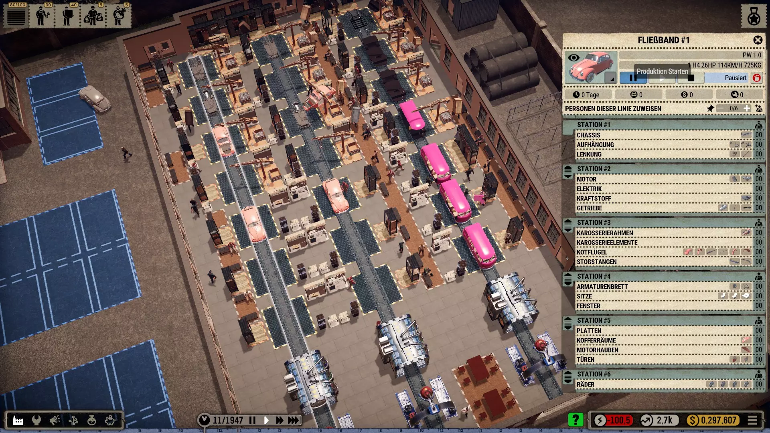Pause the assembly line production
This screenshot has height=433, width=770.
[x=633, y=78]
